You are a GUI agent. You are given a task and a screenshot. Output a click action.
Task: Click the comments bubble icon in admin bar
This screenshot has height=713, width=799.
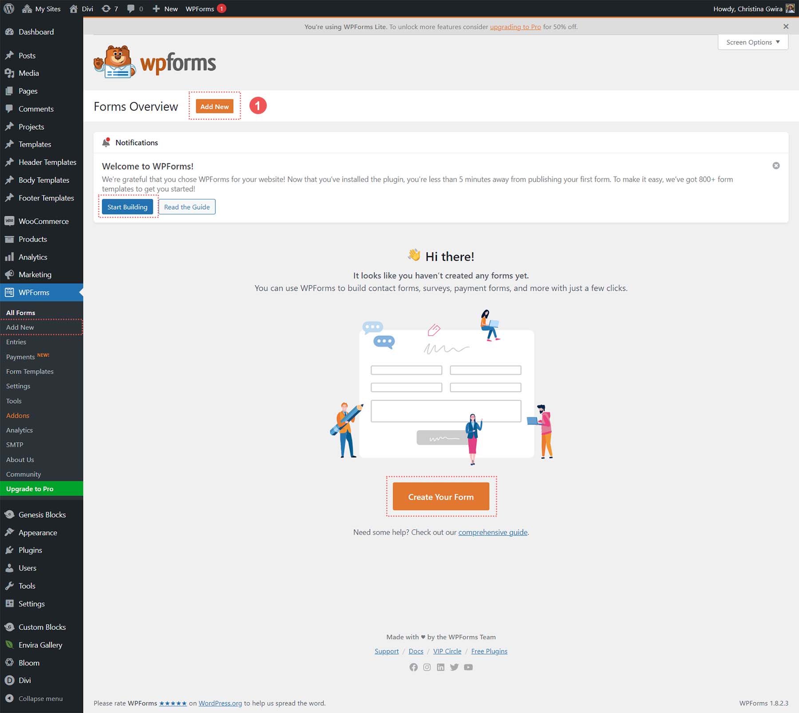(131, 8)
